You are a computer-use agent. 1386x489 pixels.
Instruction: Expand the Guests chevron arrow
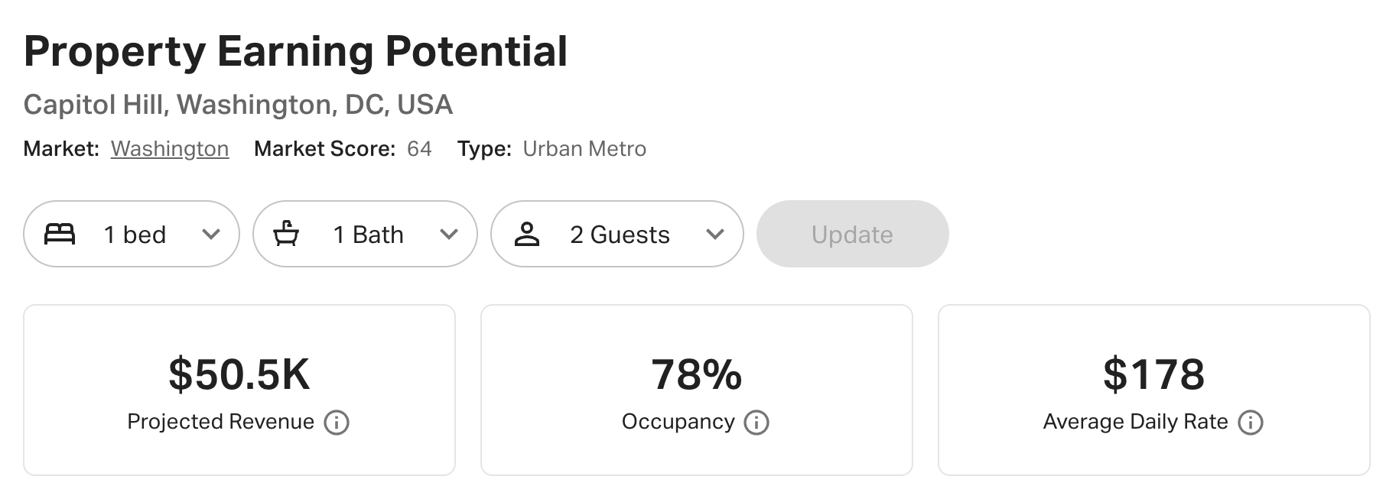pyautogui.click(x=715, y=235)
